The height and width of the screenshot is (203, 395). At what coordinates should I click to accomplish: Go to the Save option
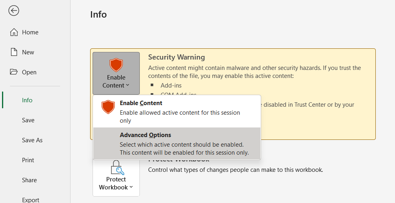(28, 120)
